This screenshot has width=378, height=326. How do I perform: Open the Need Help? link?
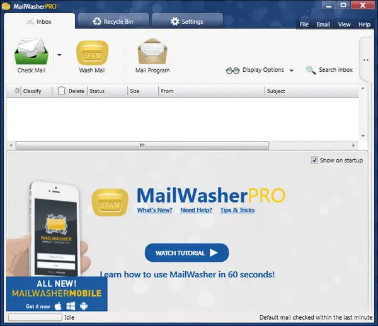[x=196, y=210]
